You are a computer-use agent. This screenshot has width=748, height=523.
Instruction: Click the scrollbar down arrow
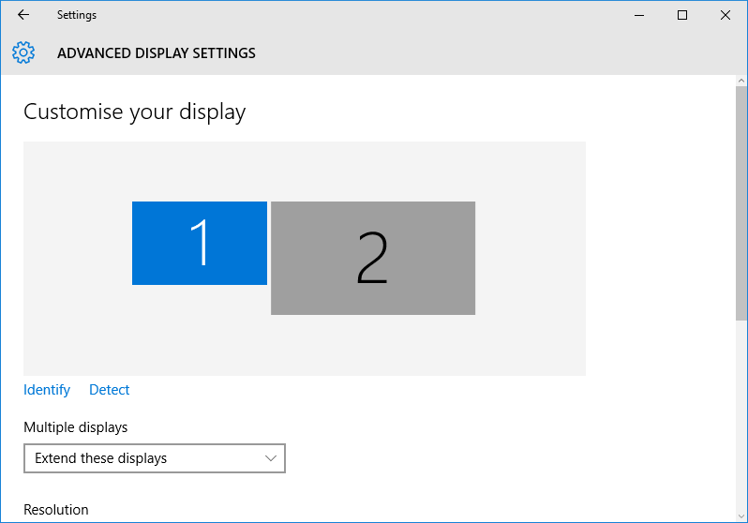[x=741, y=516]
